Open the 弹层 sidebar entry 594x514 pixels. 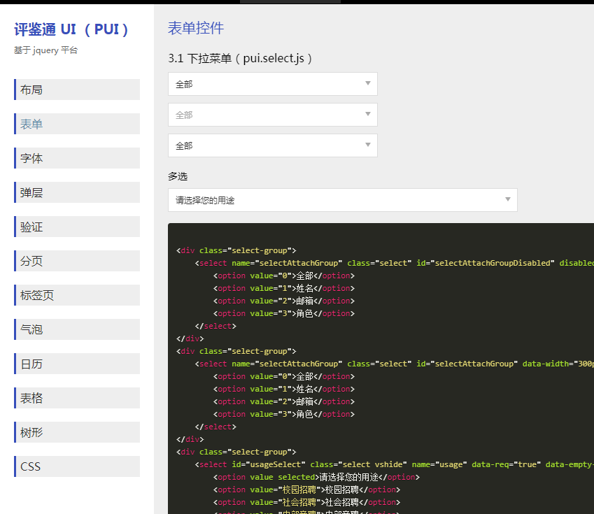(77, 192)
